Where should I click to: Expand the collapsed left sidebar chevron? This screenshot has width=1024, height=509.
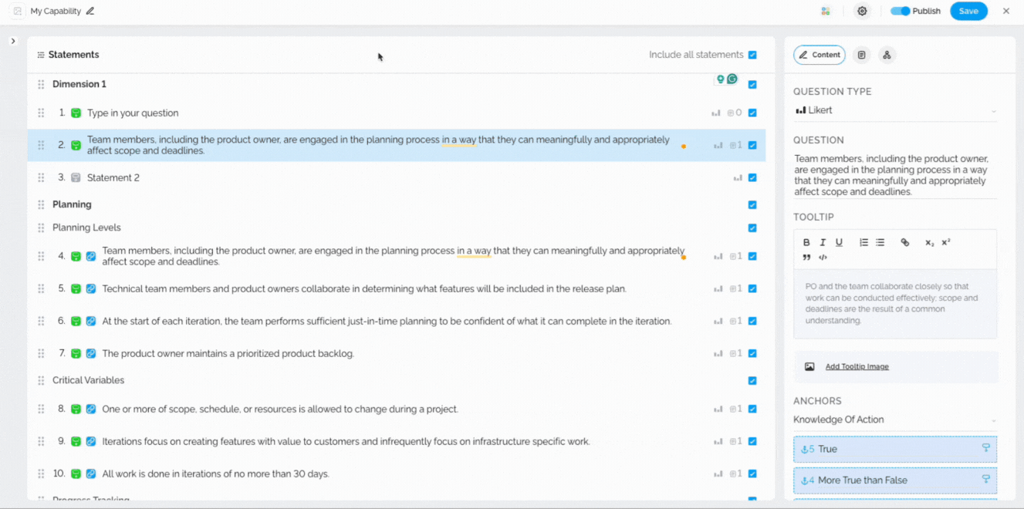[x=13, y=41]
